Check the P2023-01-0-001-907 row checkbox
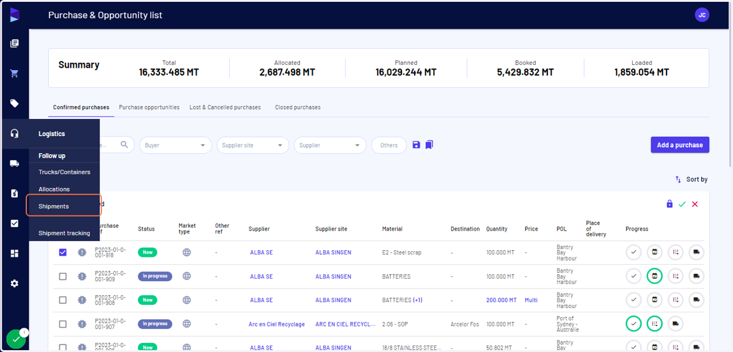Image resolution: width=733 pixels, height=352 pixels. point(63,324)
